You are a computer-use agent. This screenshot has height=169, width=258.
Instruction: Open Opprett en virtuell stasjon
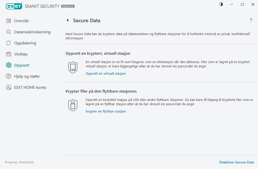[x=106, y=73]
